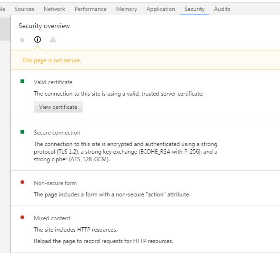The image size is (280, 253).
Task: Click 'The site includes HTTP resources.' text
Action: (x=76, y=230)
